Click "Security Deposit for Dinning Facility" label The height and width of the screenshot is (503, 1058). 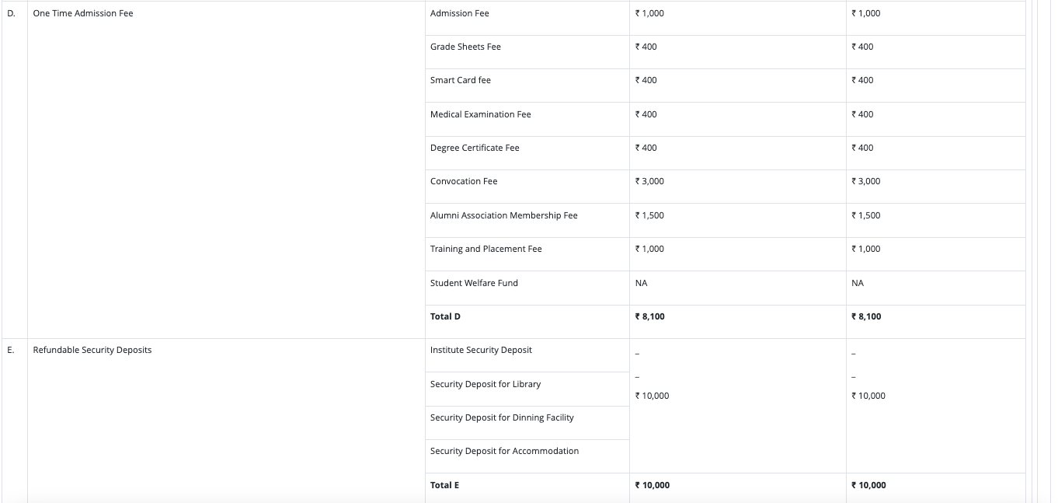(502, 417)
